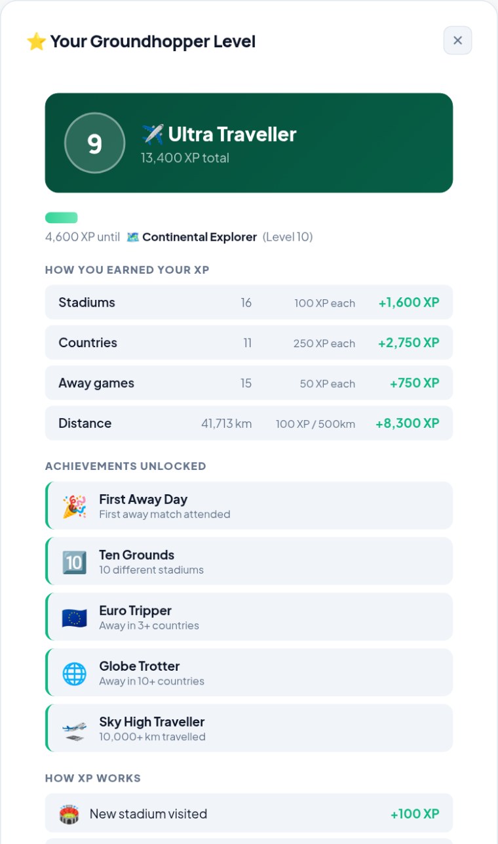Close the Groundhopper Level dialog
Viewport: 498px width, 844px height.
tap(457, 41)
